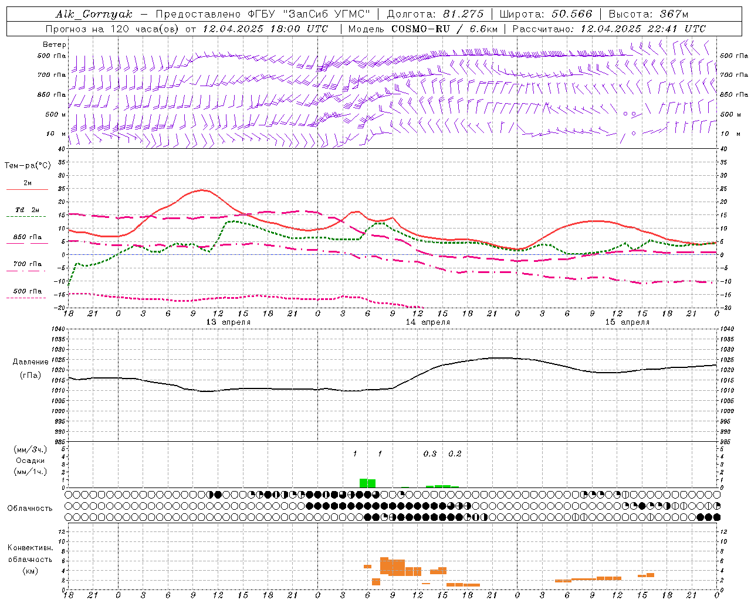The width and height of the screenshot is (751, 600).
Task: Select the Осадки precipitation label
Action: pyautogui.click(x=30, y=461)
